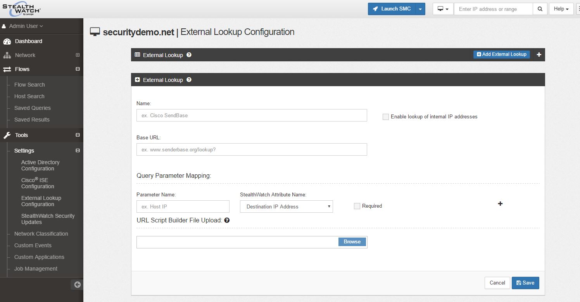
Task: Click the Network hierarchy icon
Action: point(7,55)
